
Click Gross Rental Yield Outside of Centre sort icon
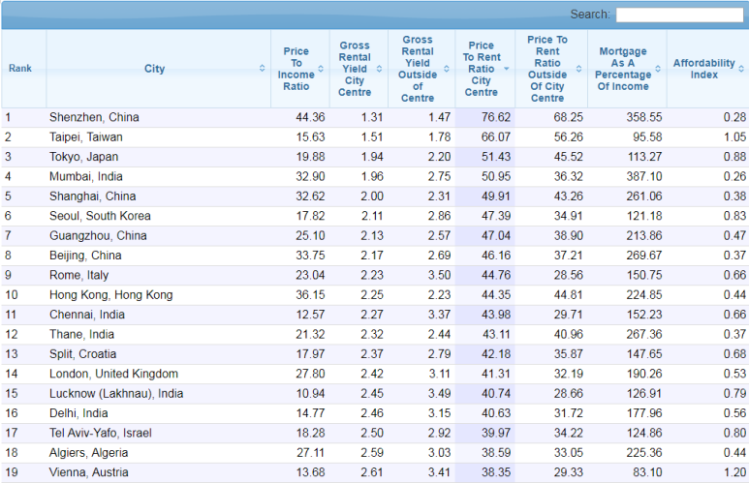[447, 69]
